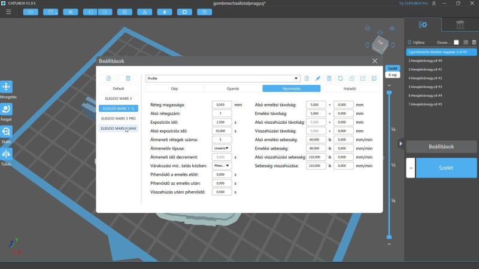479x269 pixels.
Task: Edit file list icon in right panel
Action: point(466,42)
